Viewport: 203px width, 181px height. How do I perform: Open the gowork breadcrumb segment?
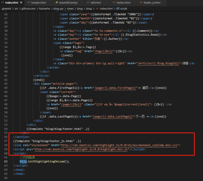point(6,9)
